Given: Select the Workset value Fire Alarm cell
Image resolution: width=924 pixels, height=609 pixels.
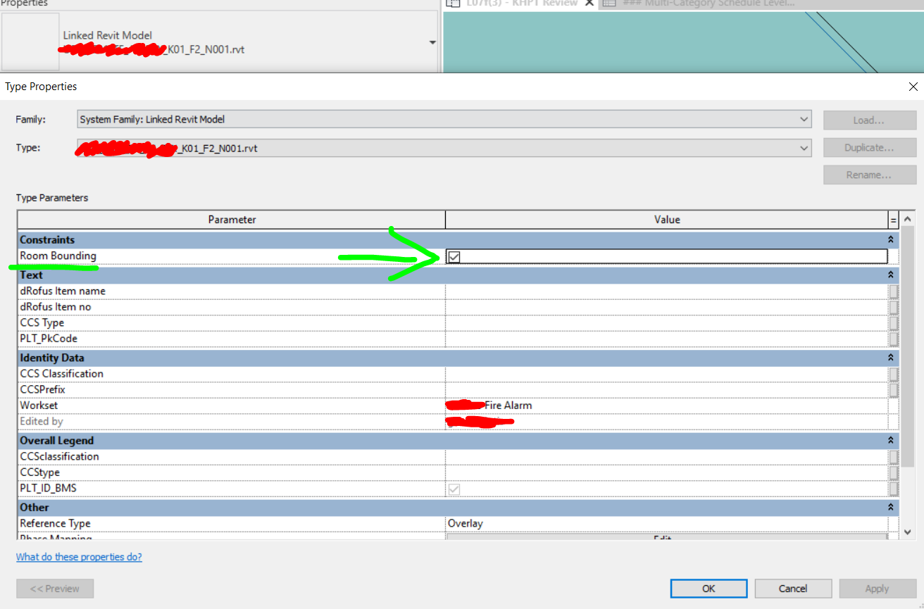Looking at the screenshot, I should click(x=667, y=406).
